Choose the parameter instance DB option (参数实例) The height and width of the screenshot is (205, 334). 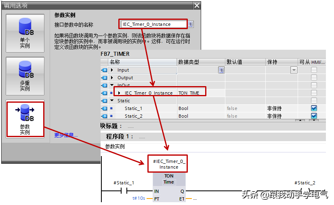coord(25,119)
